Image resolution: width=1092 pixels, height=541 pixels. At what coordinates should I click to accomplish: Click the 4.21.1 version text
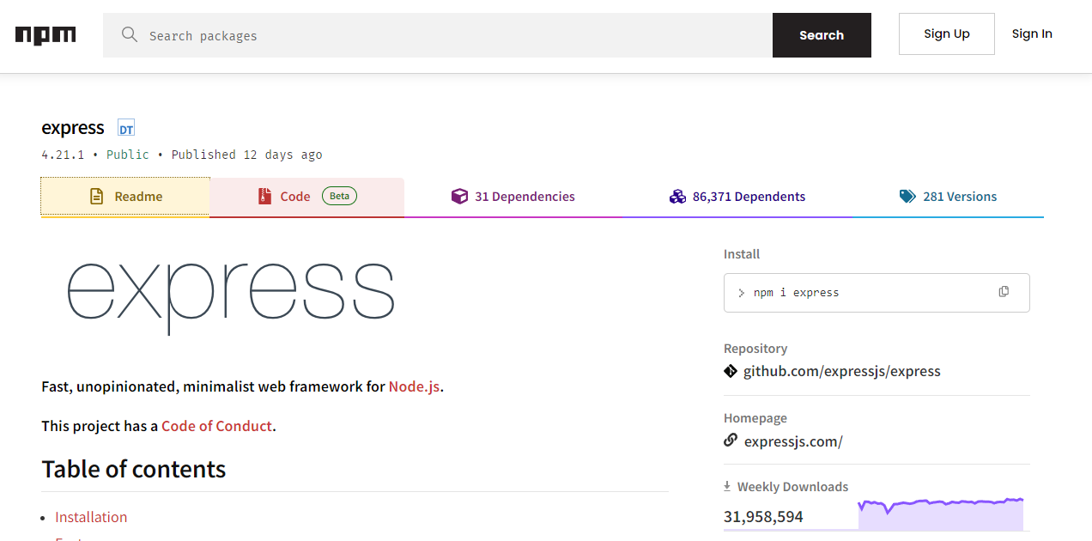tap(63, 155)
